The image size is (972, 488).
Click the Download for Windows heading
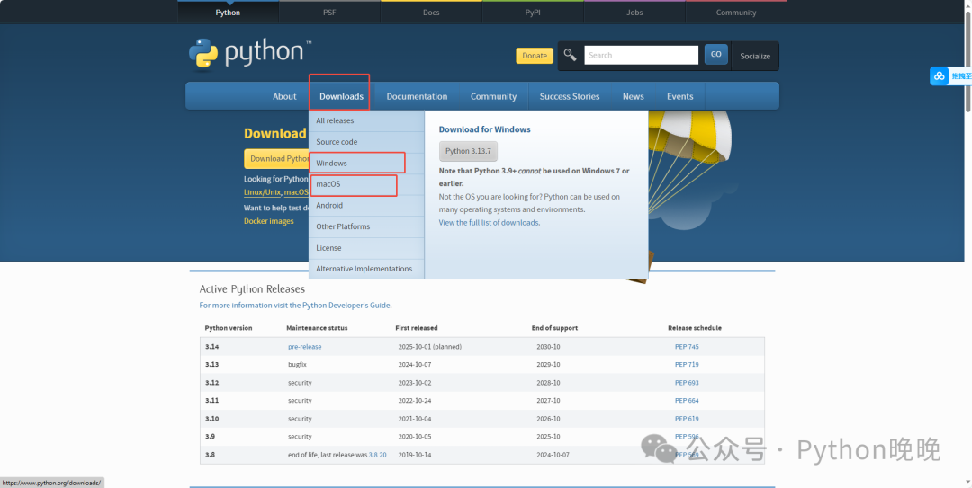click(485, 129)
